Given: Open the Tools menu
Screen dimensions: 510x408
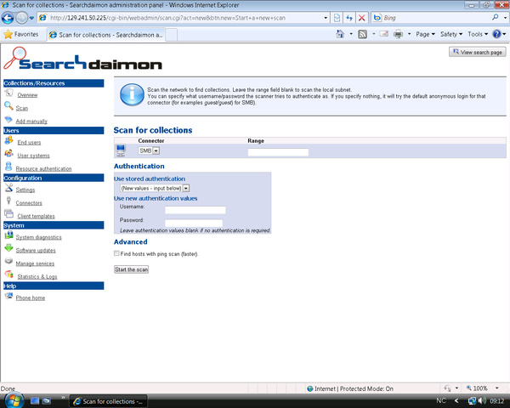Looking at the screenshot, I should (478, 34).
